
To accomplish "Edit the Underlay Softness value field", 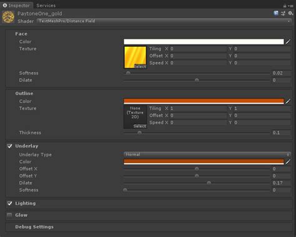I will 281,190.
